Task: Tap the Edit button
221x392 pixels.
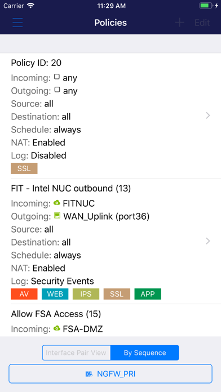Action: pos(202,23)
